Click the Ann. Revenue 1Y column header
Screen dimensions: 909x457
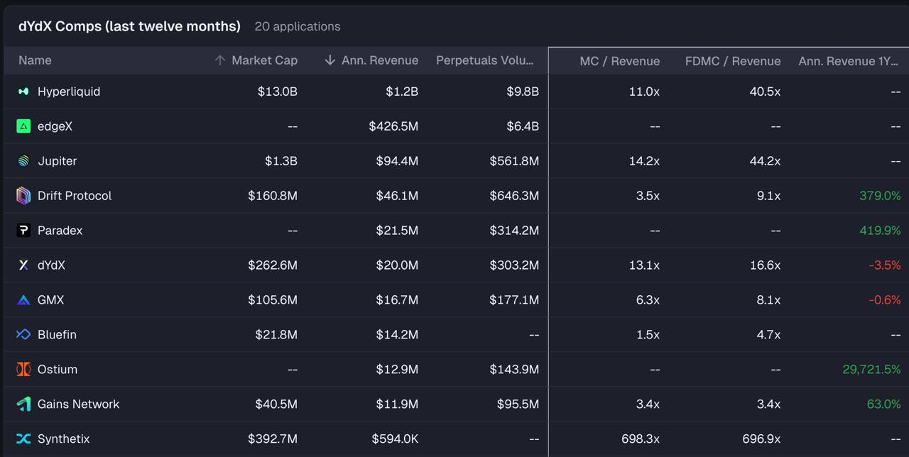tap(848, 61)
